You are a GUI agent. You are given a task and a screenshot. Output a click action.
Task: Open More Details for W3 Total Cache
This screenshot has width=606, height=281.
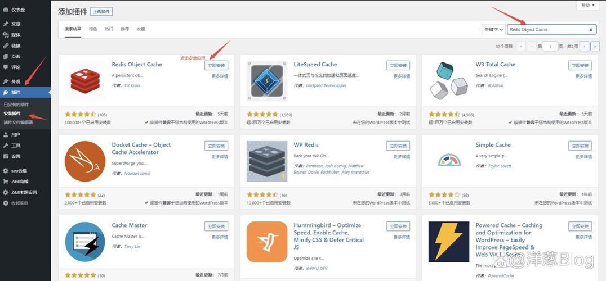(x=583, y=76)
